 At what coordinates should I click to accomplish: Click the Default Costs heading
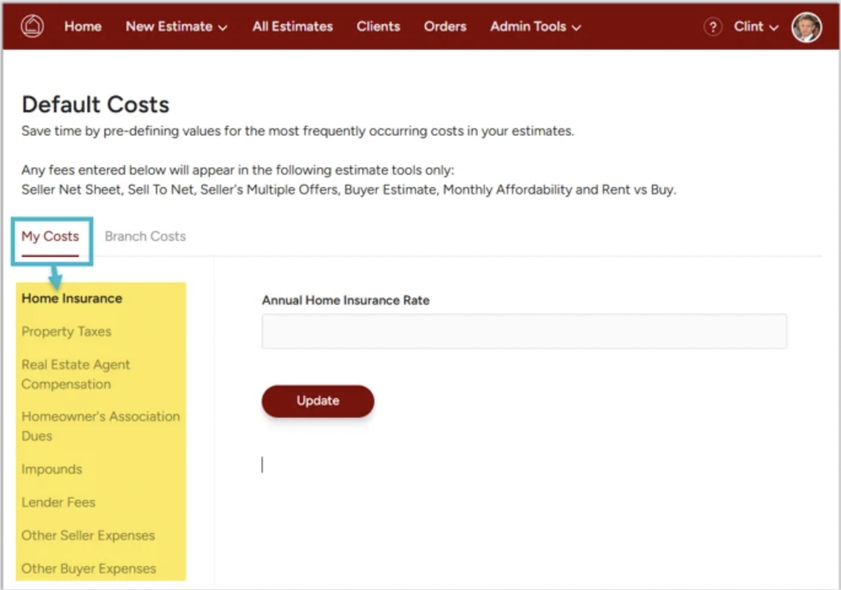coord(95,104)
